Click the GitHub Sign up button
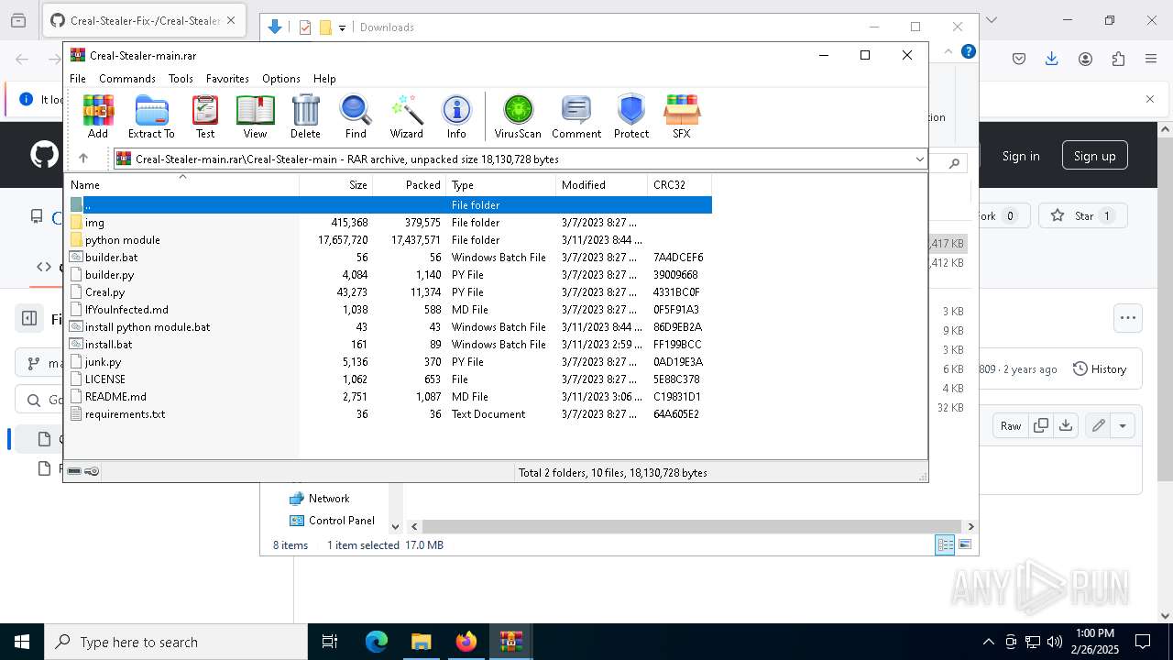Image resolution: width=1173 pixels, height=660 pixels. (1094, 156)
